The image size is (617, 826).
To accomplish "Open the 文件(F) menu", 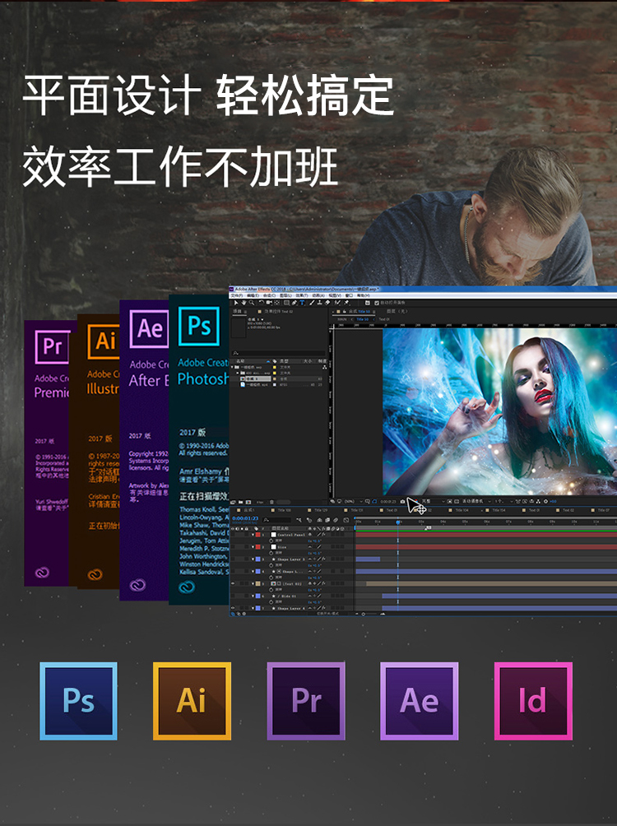I will tap(237, 295).
